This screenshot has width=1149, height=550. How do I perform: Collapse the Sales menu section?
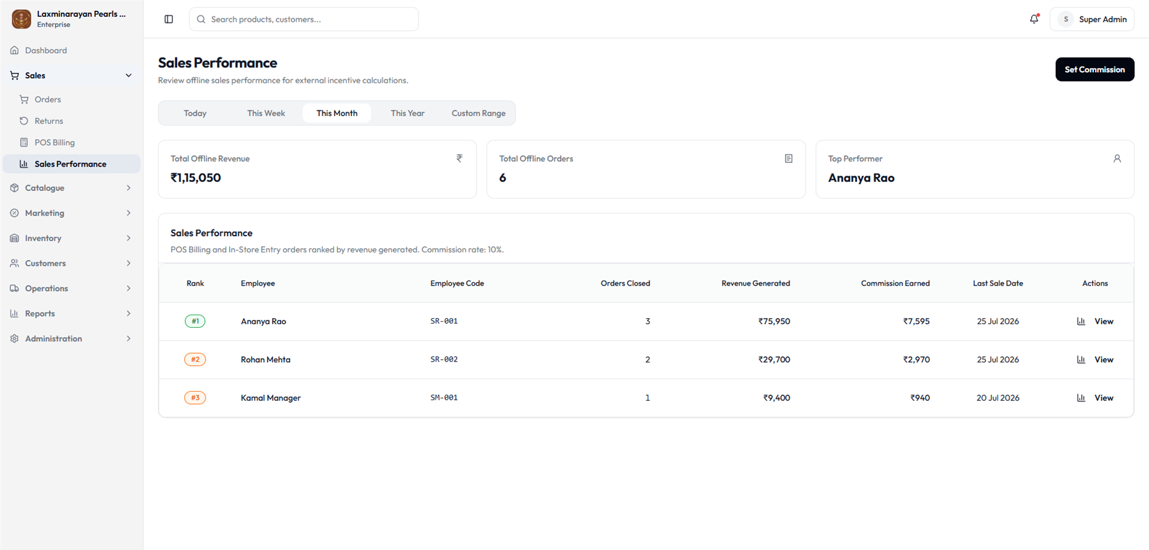pos(71,75)
